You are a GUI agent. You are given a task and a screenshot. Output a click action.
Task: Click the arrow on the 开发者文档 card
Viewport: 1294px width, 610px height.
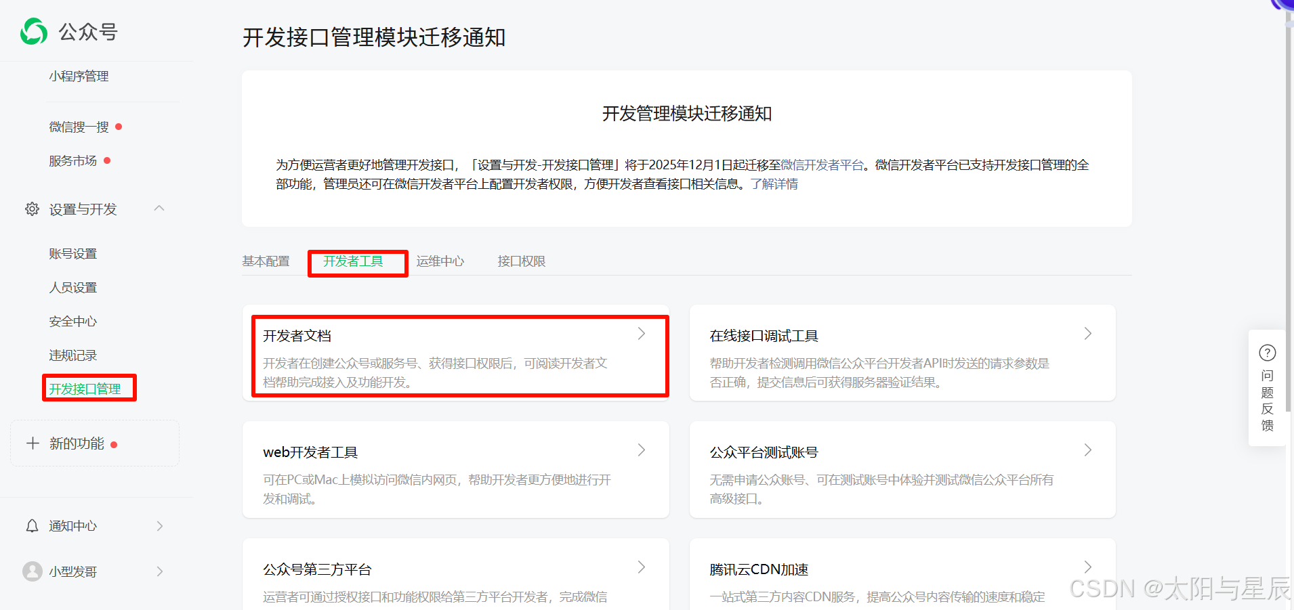(x=642, y=334)
